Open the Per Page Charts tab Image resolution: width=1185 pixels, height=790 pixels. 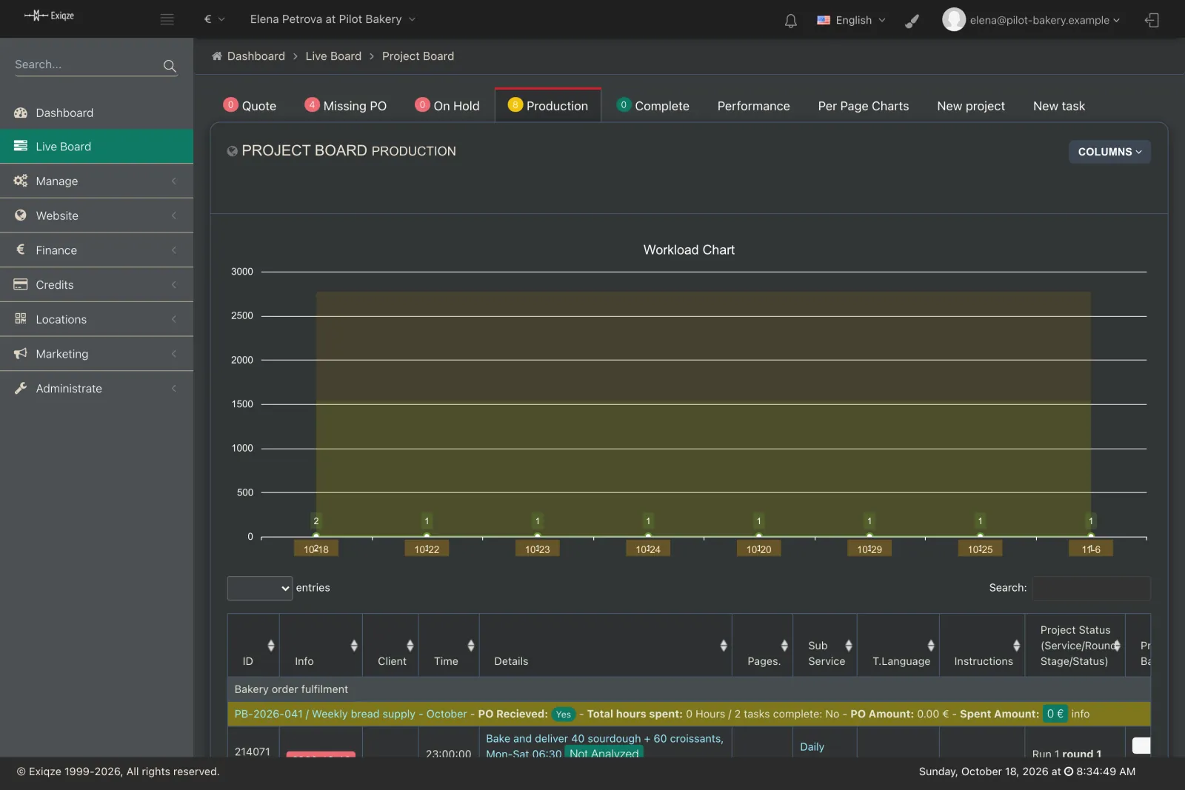(863, 106)
